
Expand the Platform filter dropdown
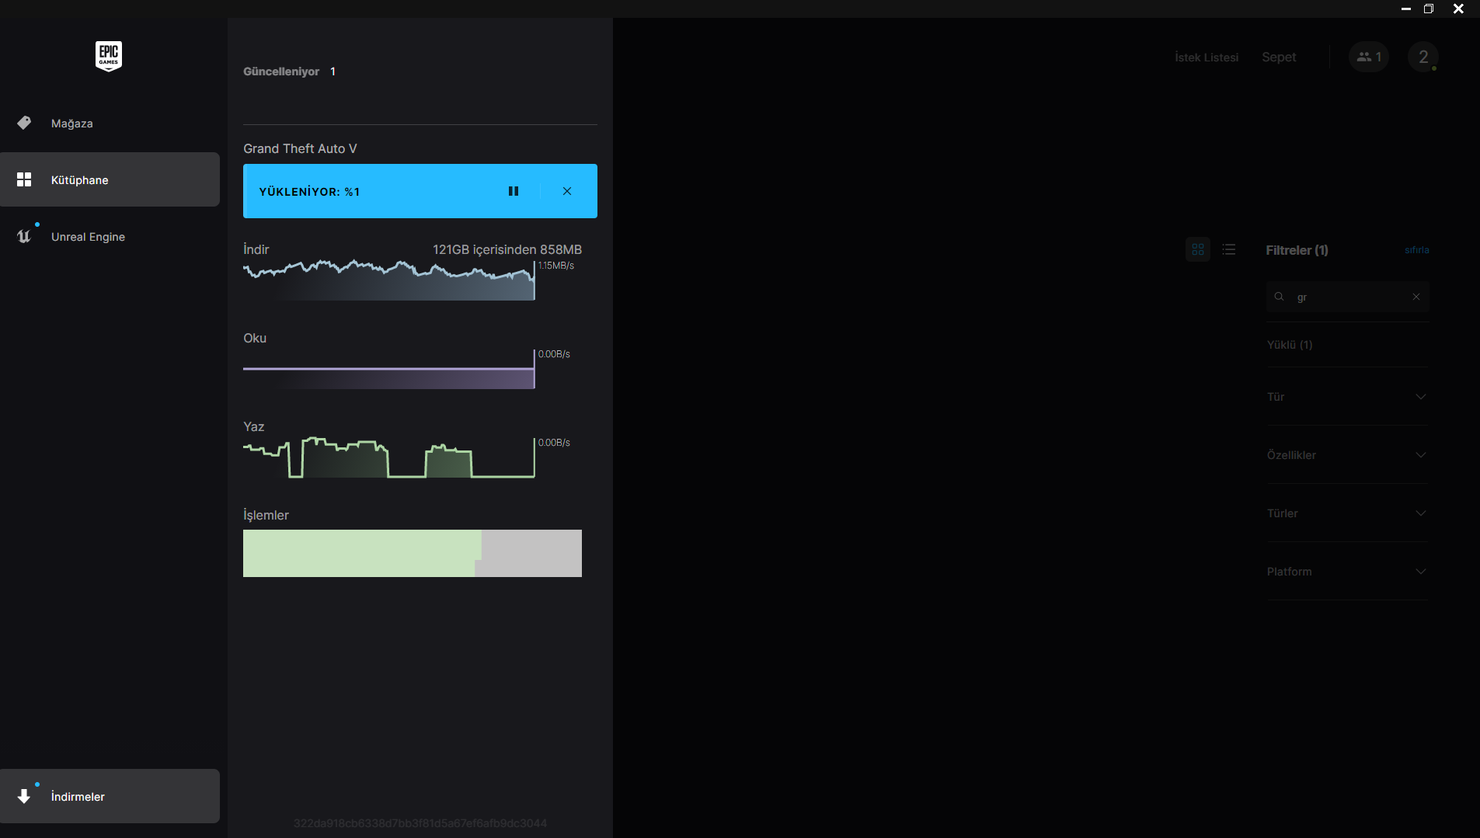[x=1348, y=572]
